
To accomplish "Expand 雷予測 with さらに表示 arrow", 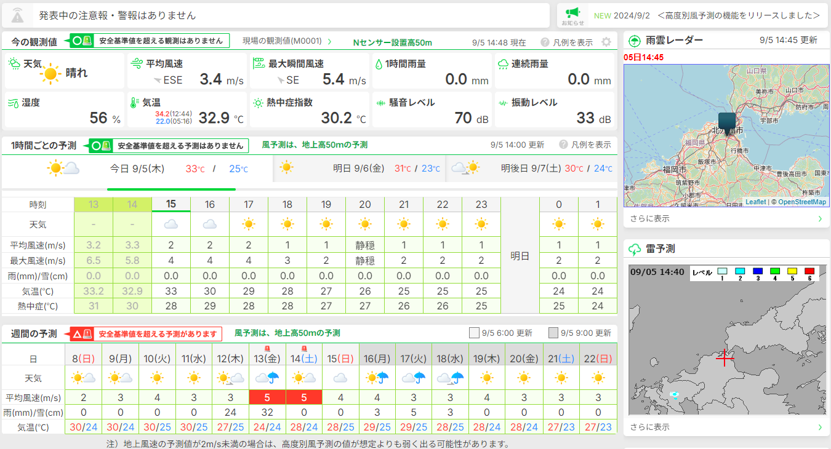I will click(x=820, y=427).
